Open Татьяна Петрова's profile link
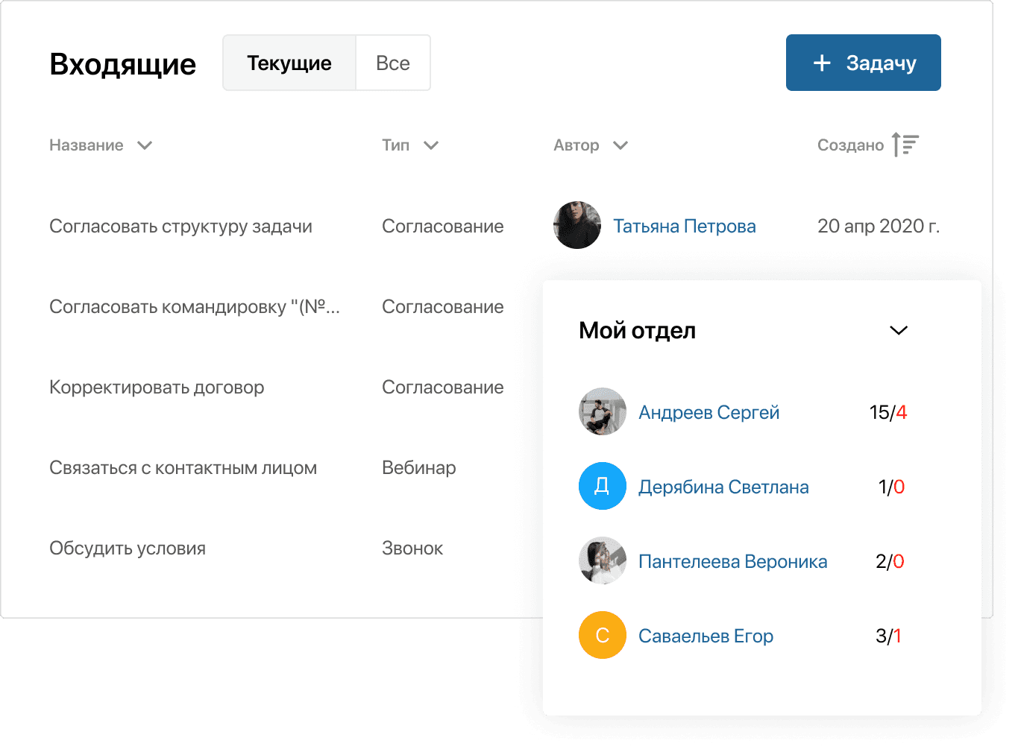Image resolution: width=1018 pixels, height=752 pixels. [x=684, y=225]
